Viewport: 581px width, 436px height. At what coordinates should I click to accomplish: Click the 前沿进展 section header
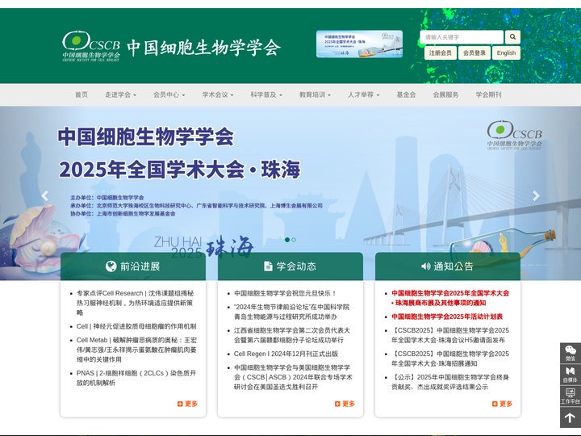pyautogui.click(x=133, y=266)
